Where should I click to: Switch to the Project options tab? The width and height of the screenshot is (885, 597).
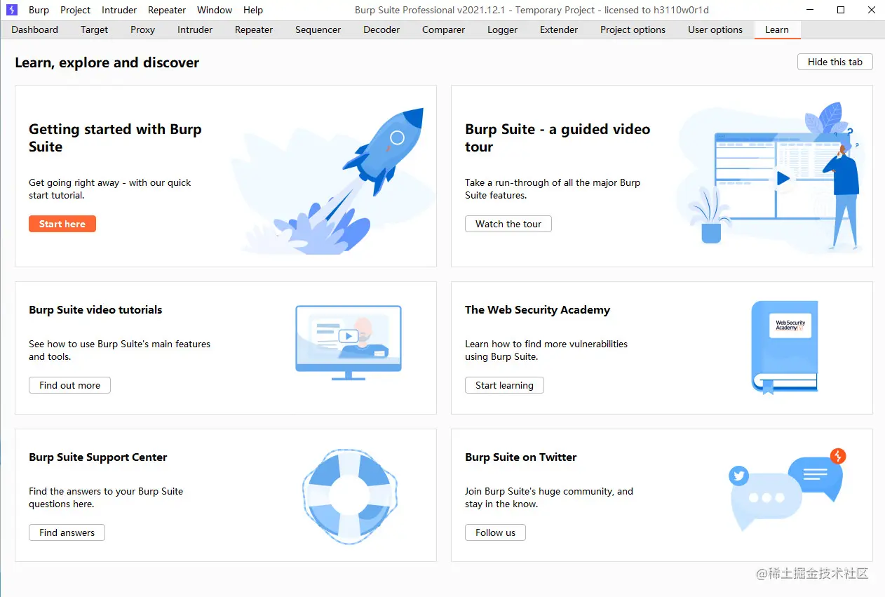click(x=633, y=29)
